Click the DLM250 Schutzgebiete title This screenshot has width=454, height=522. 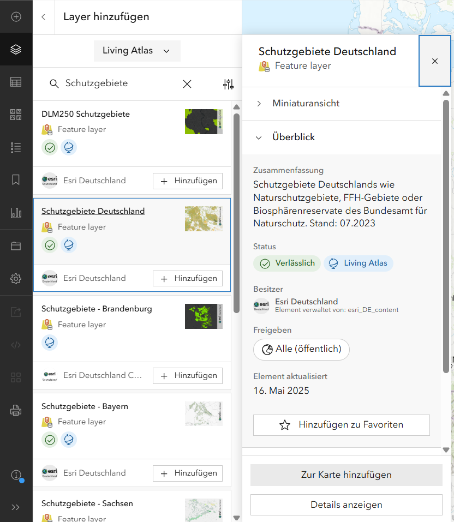[86, 114]
